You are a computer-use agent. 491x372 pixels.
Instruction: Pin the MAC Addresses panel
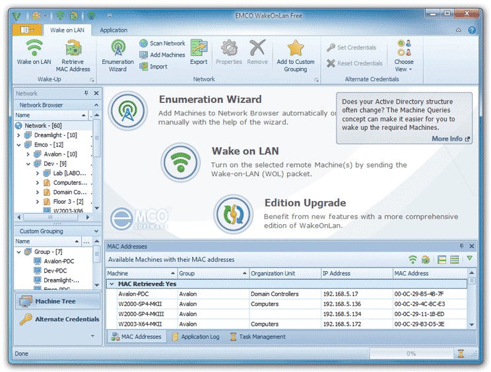(461, 246)
